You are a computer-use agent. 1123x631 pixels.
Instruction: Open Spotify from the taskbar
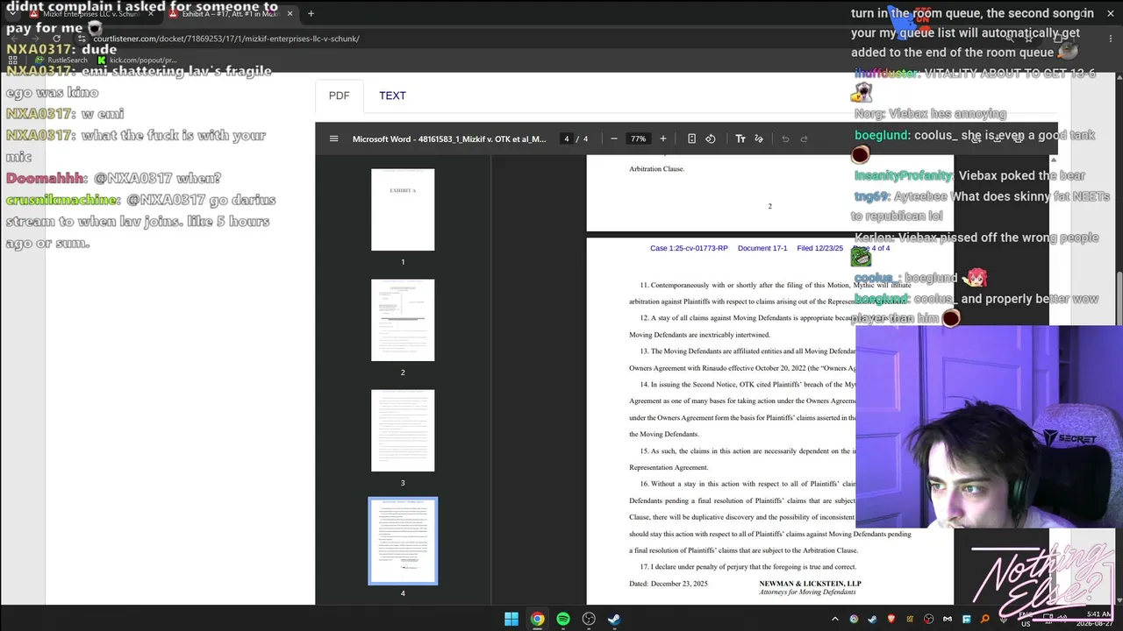pos(563,619)
